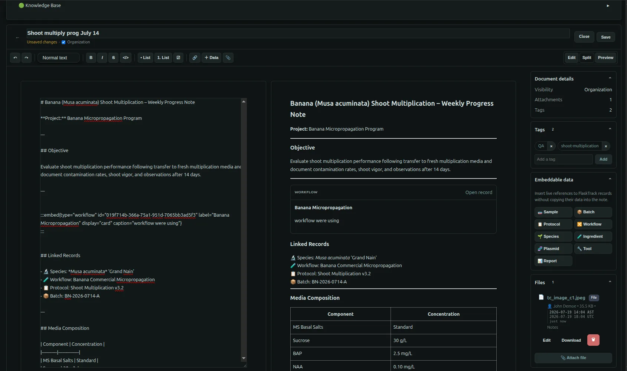Insert a hyperlink with link icon
Viewport: 627px width, 371px height.
195,58
